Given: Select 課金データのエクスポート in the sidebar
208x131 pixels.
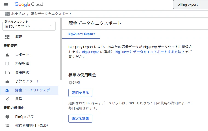Looking at the screenshot, I should [x=29, y=90].
